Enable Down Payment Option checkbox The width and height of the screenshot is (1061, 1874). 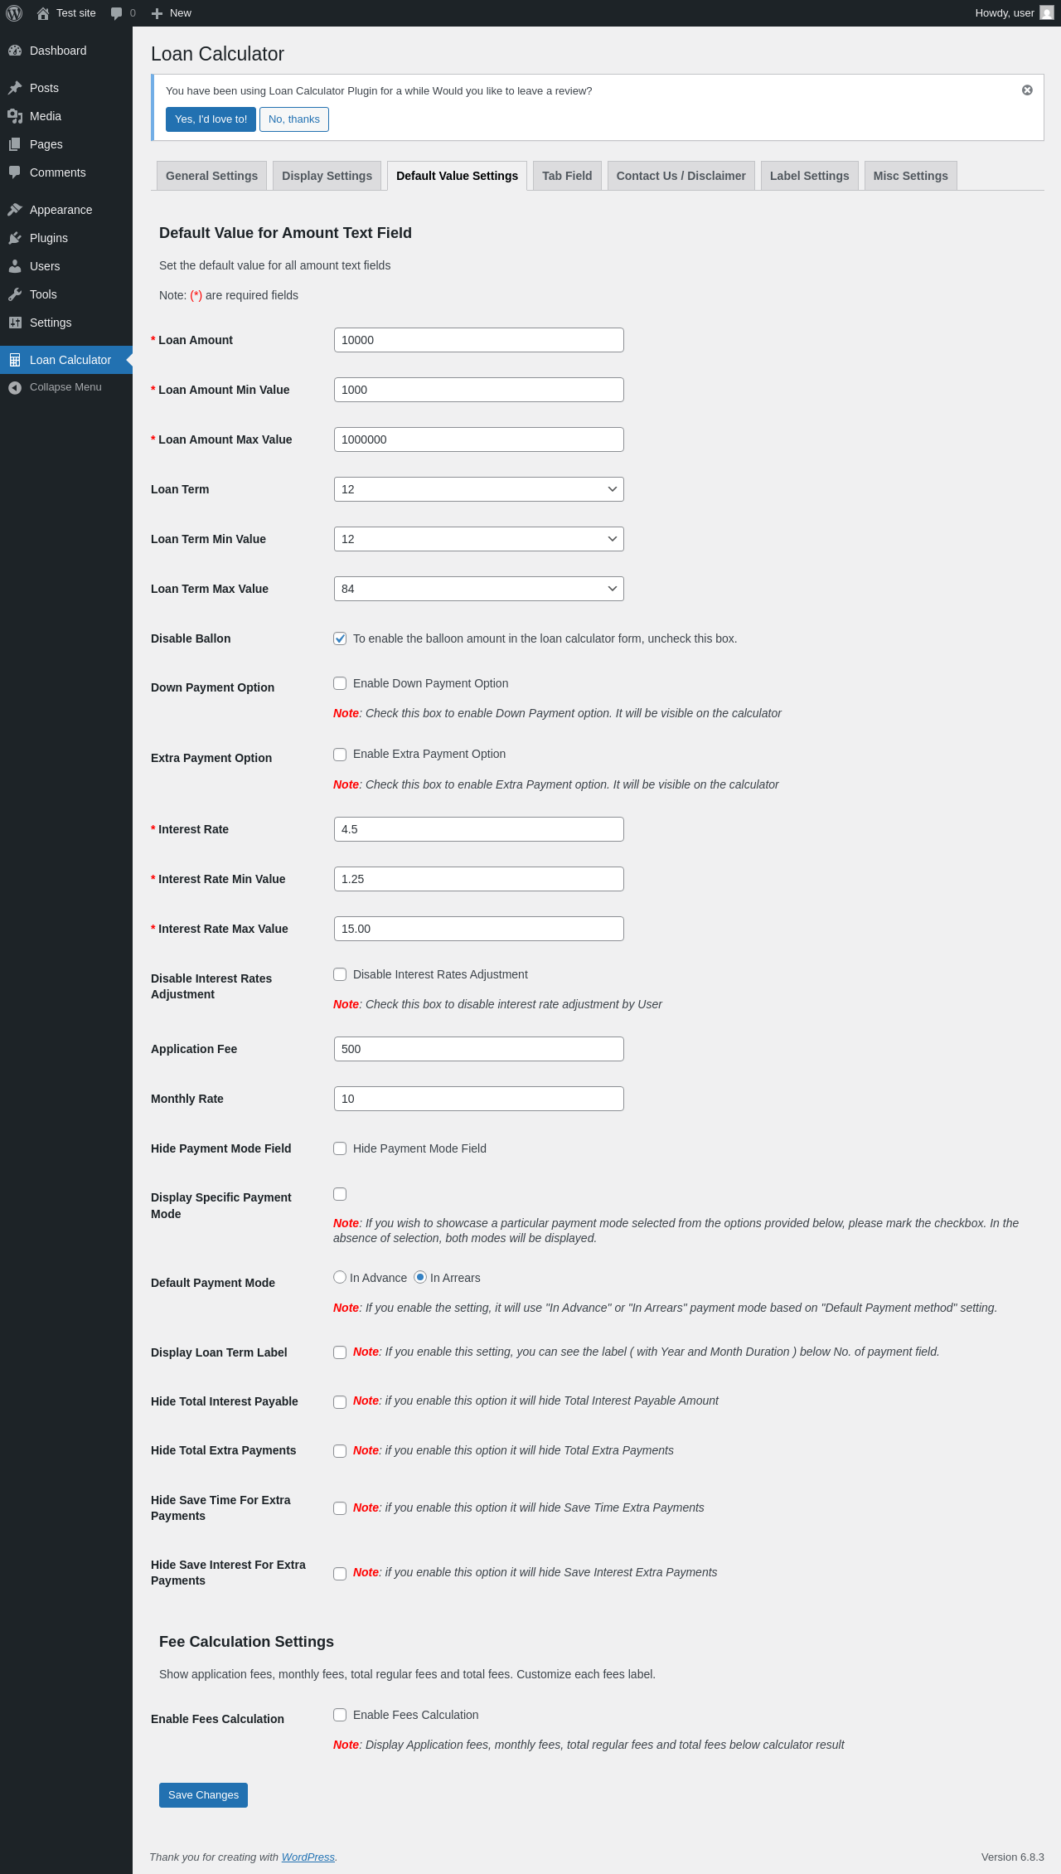coord(340,683)
